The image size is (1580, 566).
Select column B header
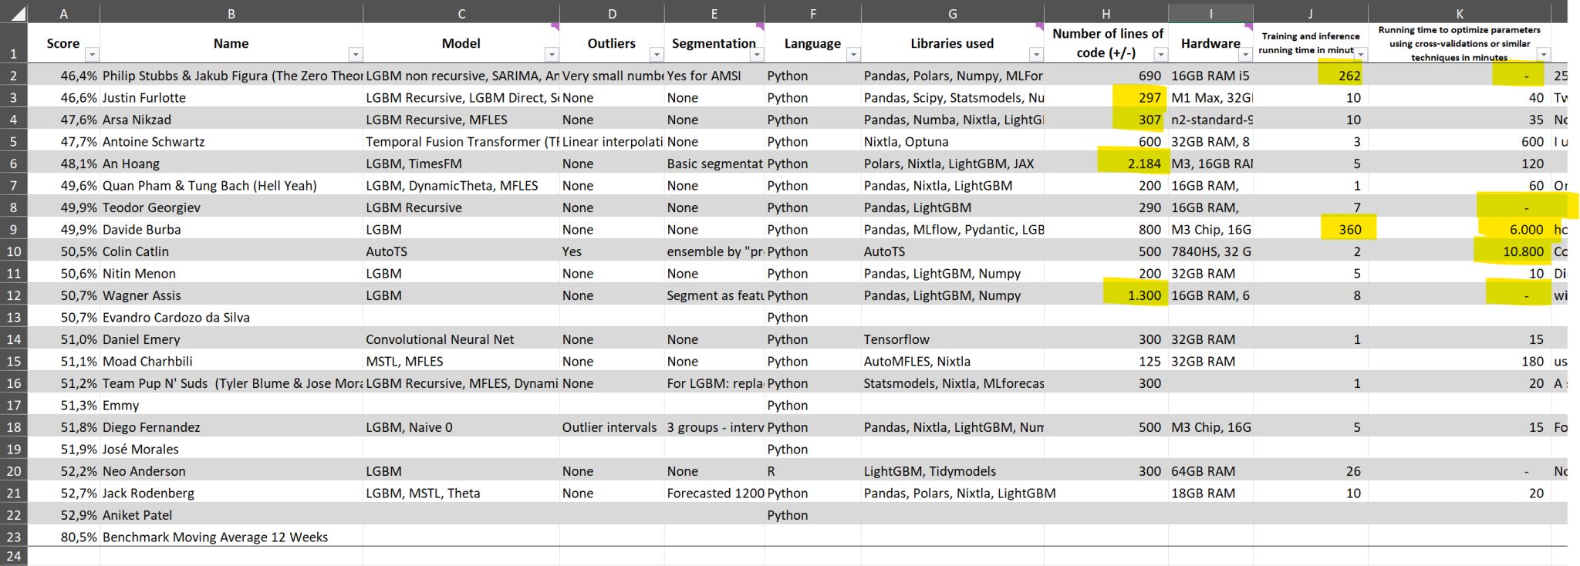tap(231, 13)
